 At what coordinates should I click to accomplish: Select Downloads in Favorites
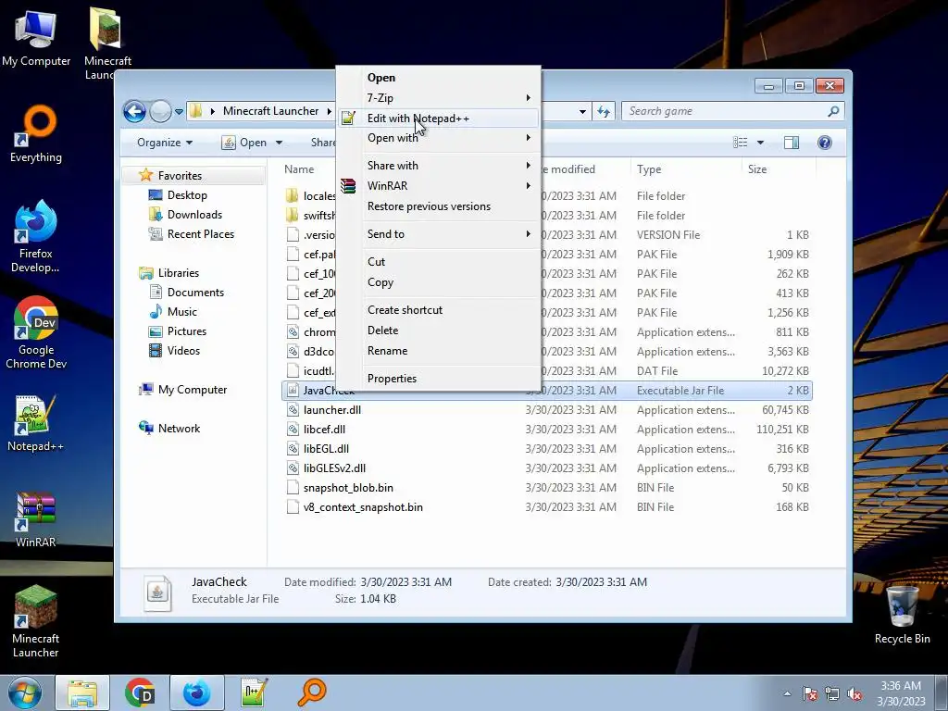pos(194,215)
